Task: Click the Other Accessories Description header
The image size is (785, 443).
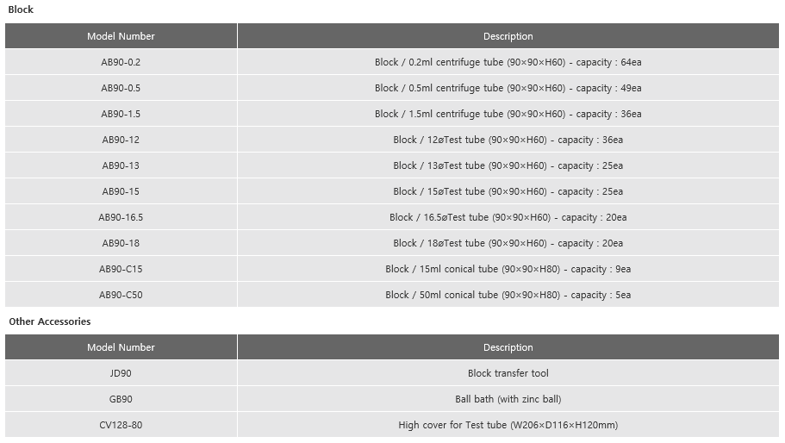Action: click(x=508, y=347)
